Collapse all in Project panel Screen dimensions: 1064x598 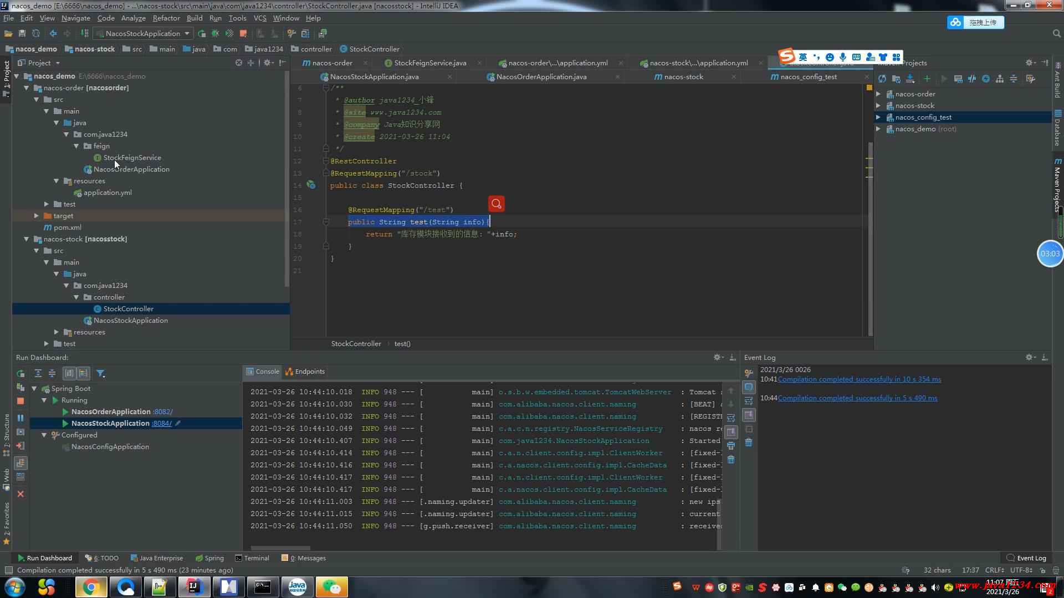(251, 63)
